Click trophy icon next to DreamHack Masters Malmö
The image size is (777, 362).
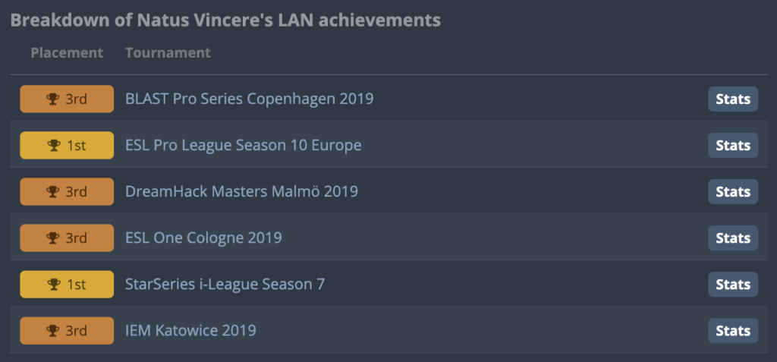53,192
